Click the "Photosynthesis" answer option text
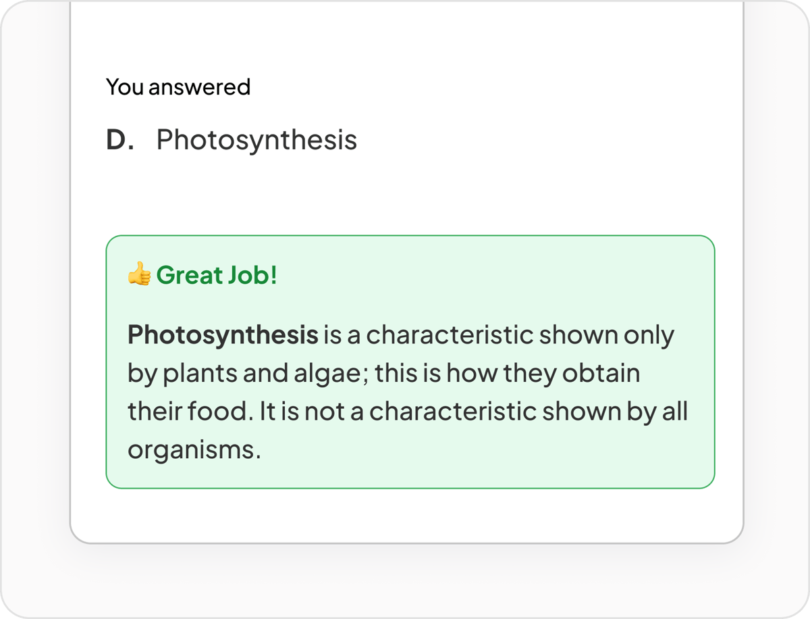810x619 pixels. tap(256, 140)
